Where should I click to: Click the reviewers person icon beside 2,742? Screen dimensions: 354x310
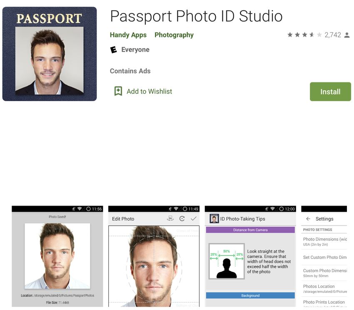(347, 35)
